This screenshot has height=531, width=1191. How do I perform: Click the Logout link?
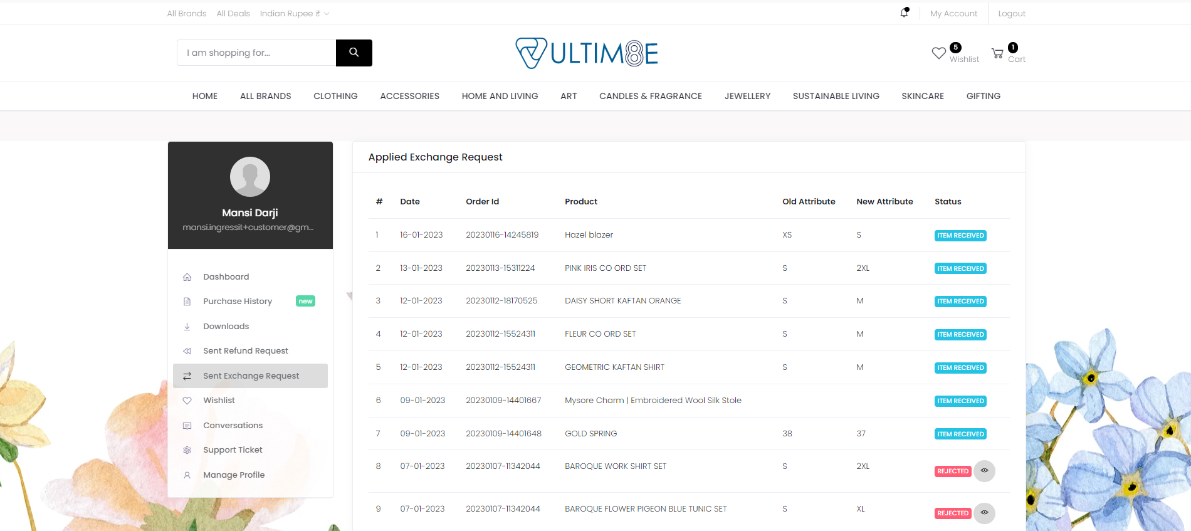1011,14
